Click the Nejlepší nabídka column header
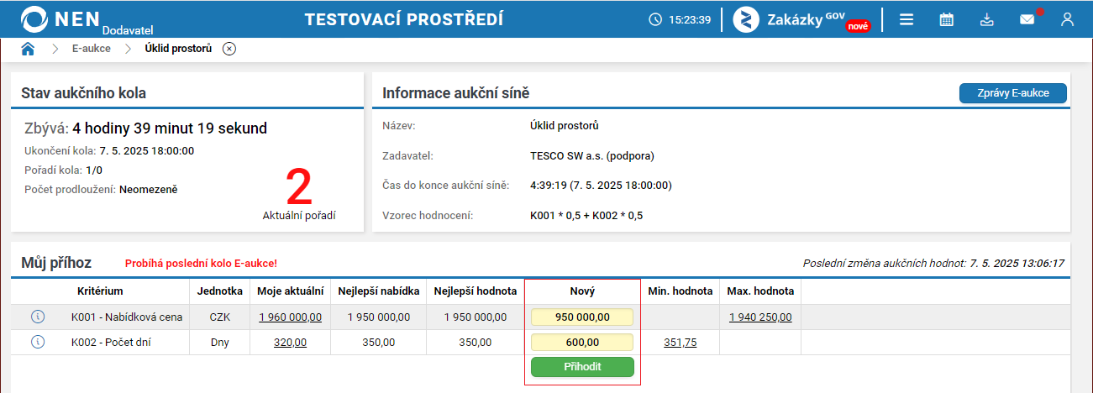The height and width of the screenshot is (393, 1093). click(x=379, y=291)
